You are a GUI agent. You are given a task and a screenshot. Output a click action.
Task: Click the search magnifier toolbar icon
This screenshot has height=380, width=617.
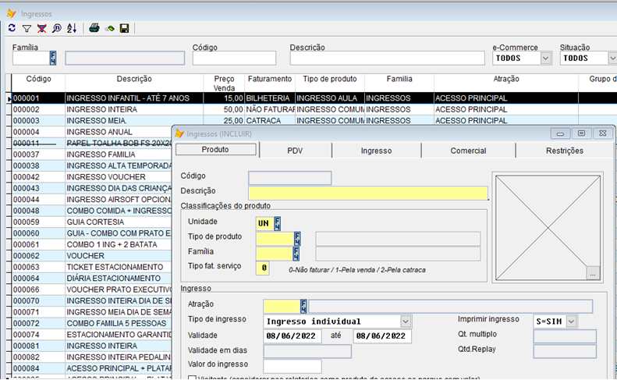[56, 28]
